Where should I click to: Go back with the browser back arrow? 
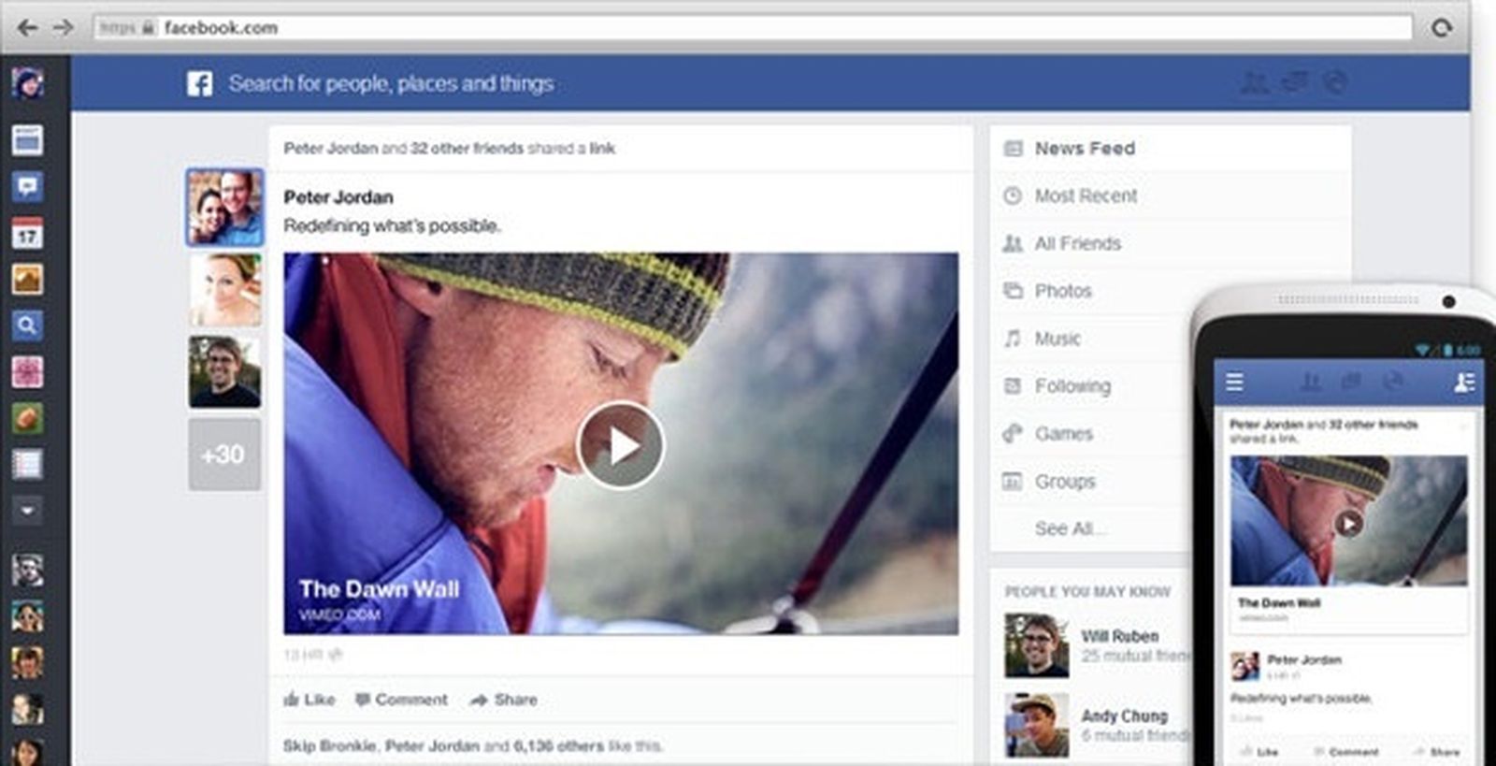pyautogui.click(x=27, y=28)
